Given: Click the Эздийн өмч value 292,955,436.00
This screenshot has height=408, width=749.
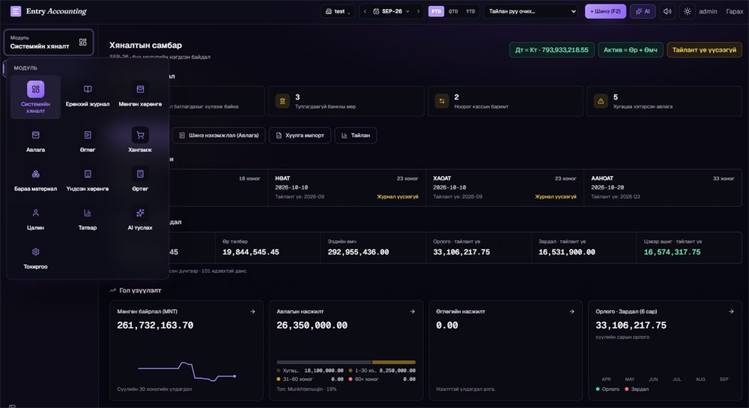Looking at the screenshot, I should pos(358,252).
